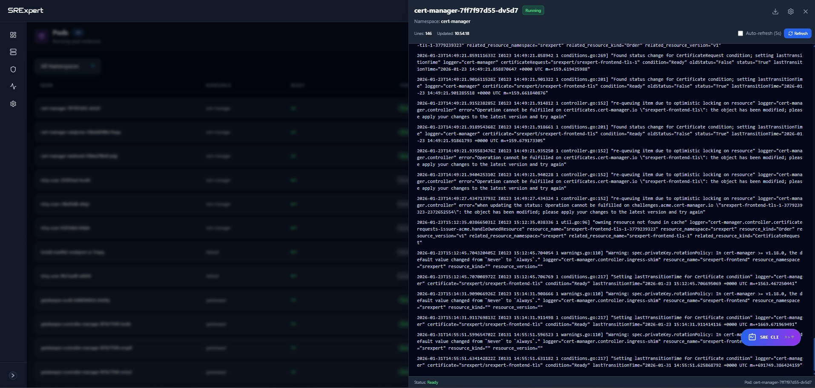Screen dimensions: 815x388
Task: Open log viewer settings gear
Action: pyautogui.click(x=790, y=11)
